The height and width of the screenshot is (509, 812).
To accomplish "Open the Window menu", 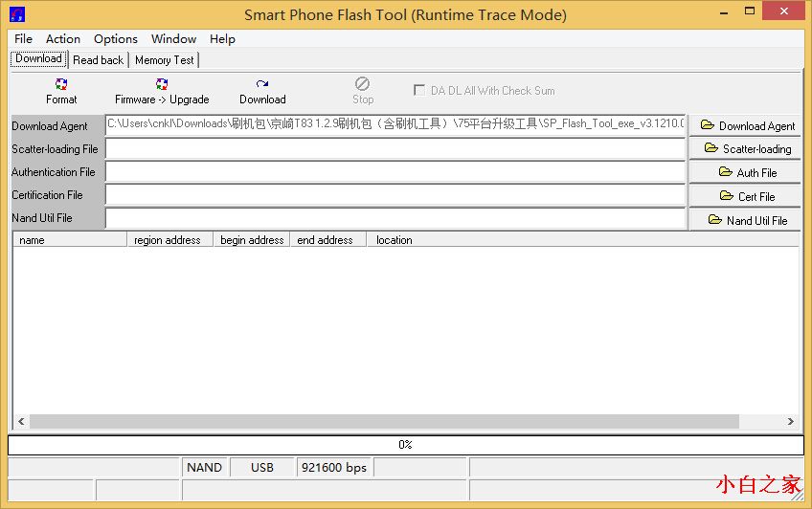I will 173,39.
